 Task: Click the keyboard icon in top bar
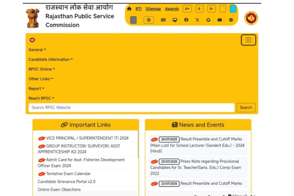tap(163, 20)
